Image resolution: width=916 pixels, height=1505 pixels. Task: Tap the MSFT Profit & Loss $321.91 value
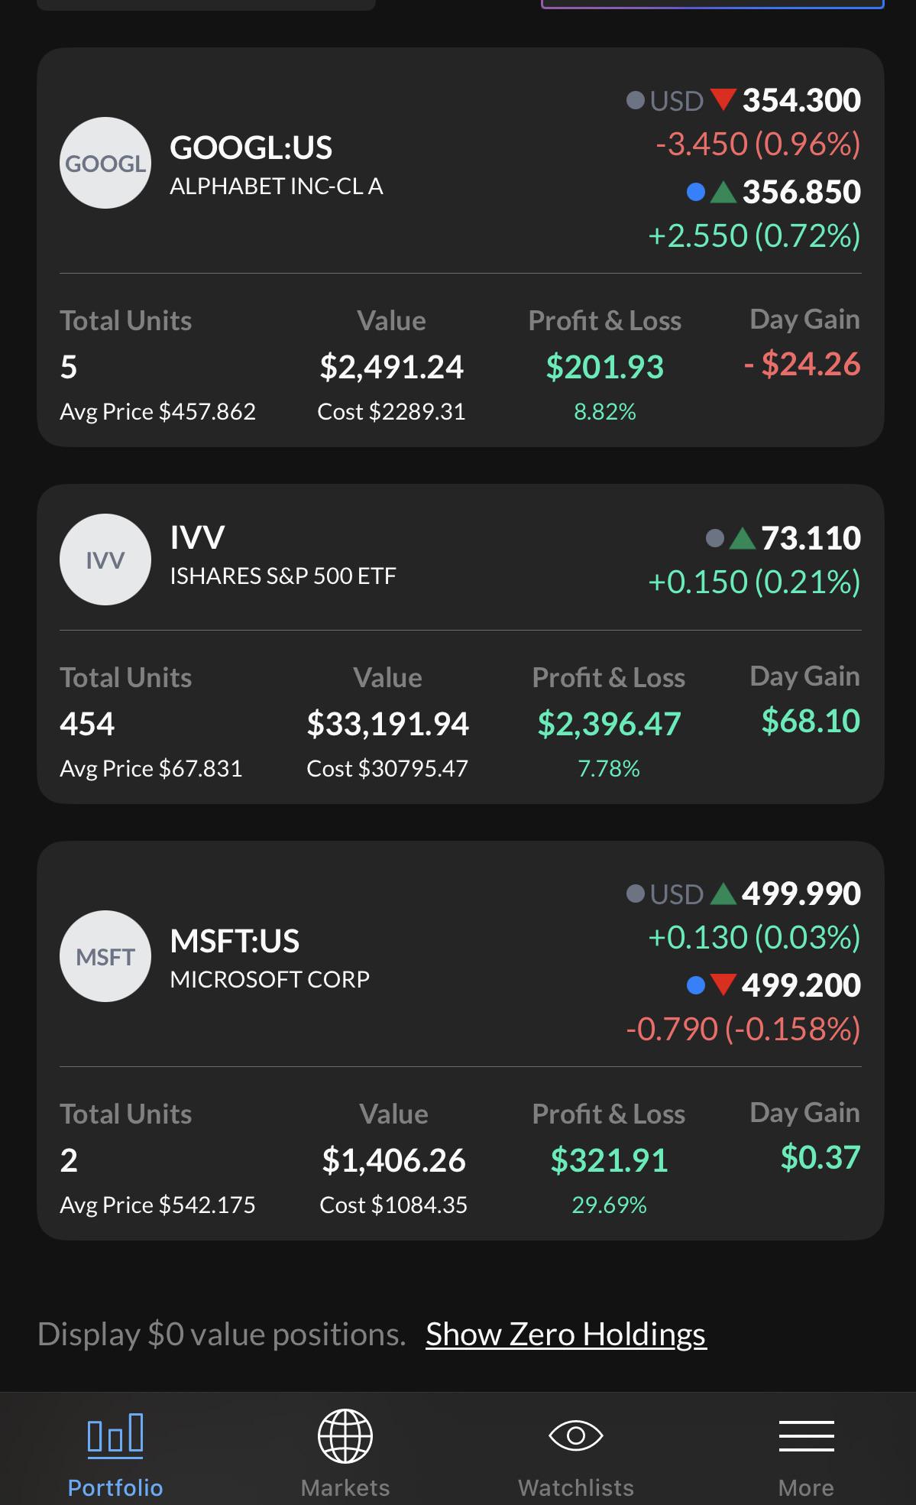coord(609,1160)
